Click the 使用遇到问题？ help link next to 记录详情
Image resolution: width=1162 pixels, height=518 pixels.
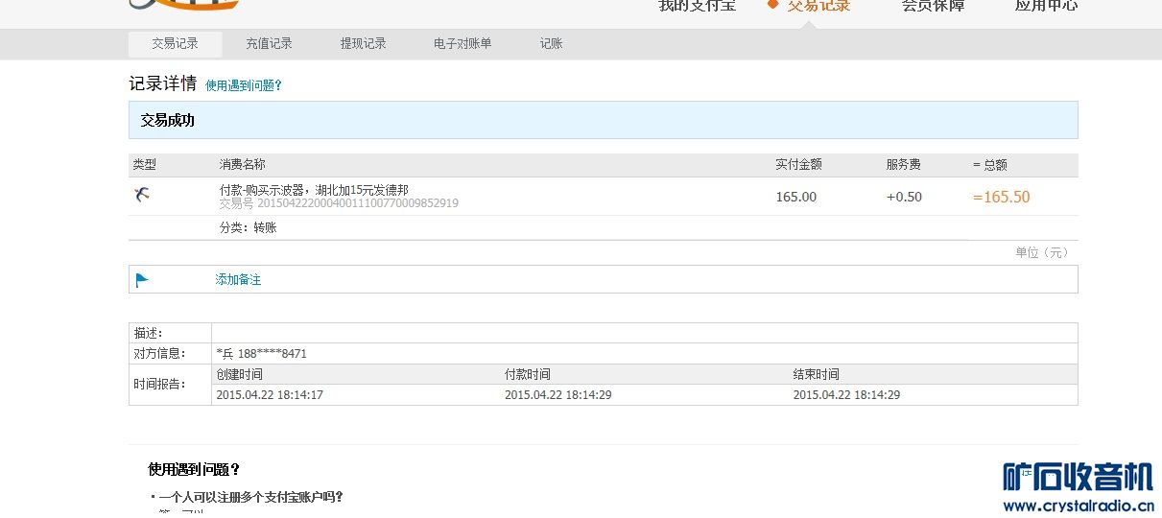point(244,85)
